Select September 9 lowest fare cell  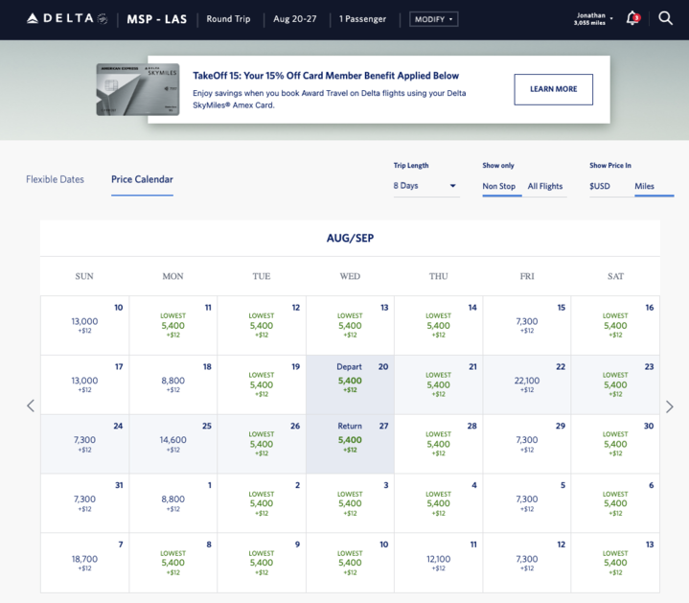(x=262, y=563)
